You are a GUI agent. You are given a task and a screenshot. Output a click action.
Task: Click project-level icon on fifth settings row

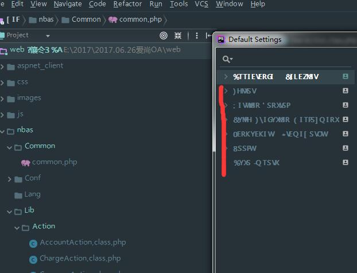(x=346, y=134)
